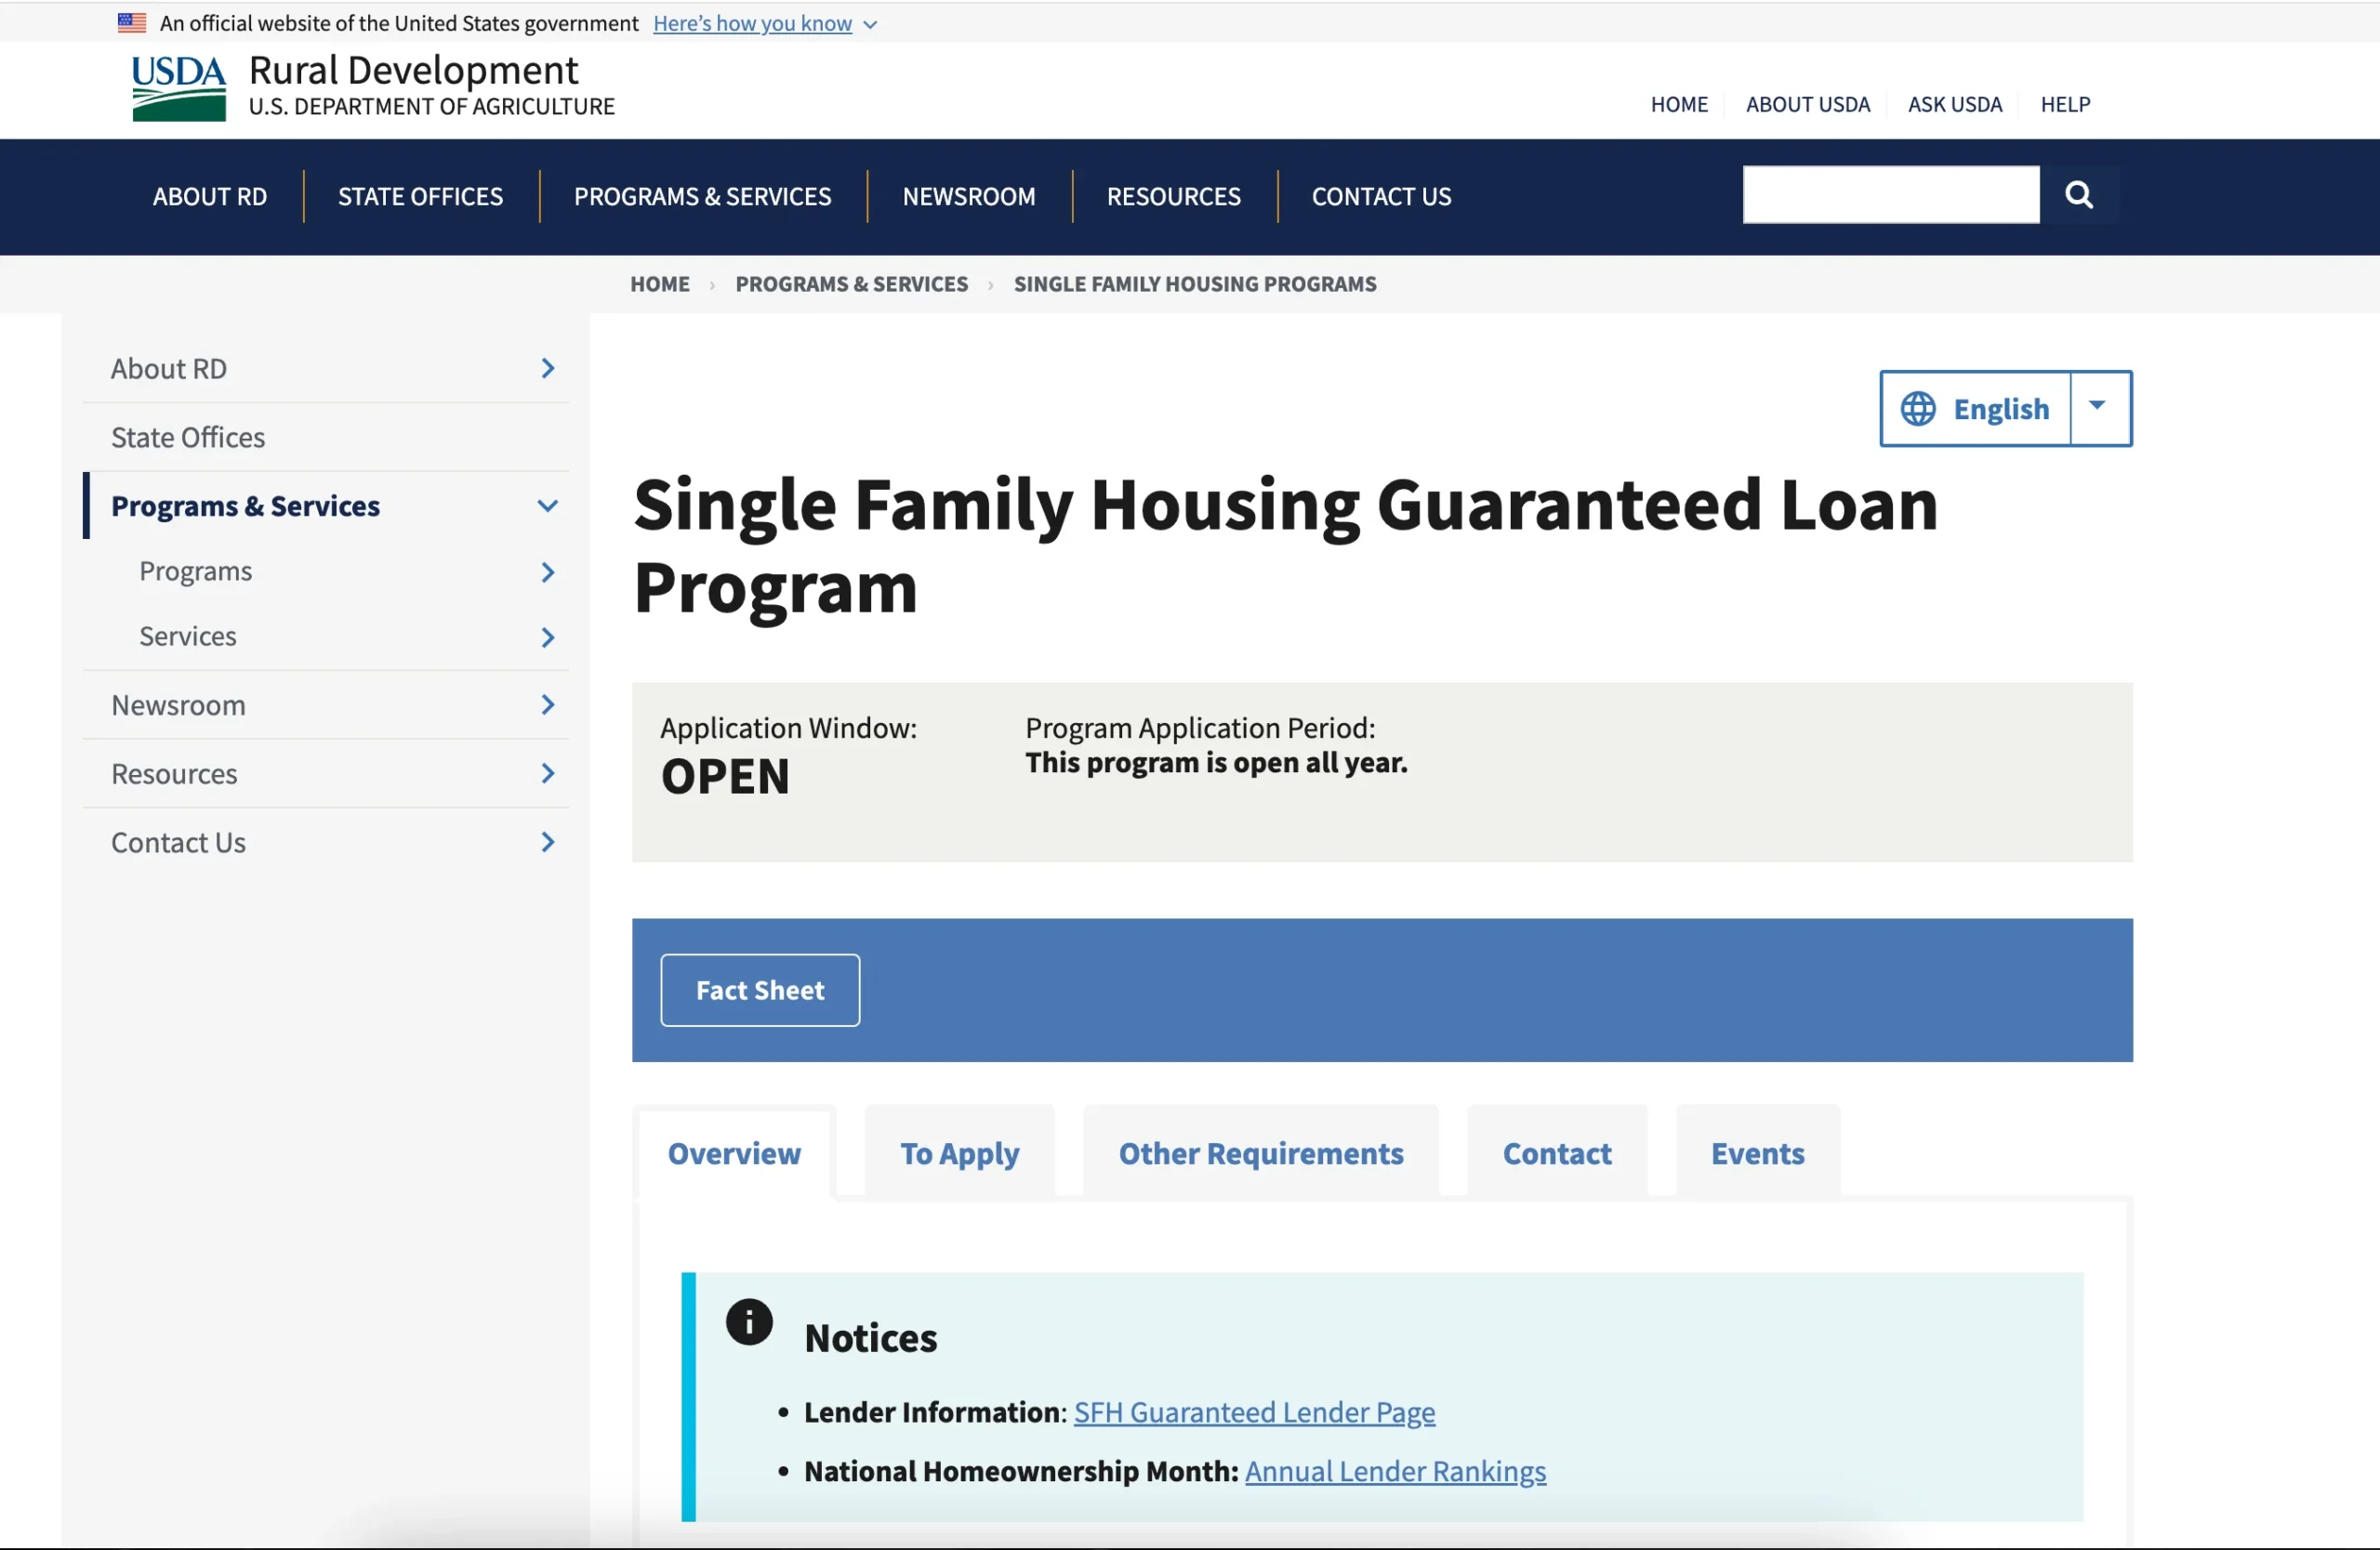The image size is (2380, 1550).
Task: Click the Programs & Services chevron arrow
Action: [x=549, y=505]
